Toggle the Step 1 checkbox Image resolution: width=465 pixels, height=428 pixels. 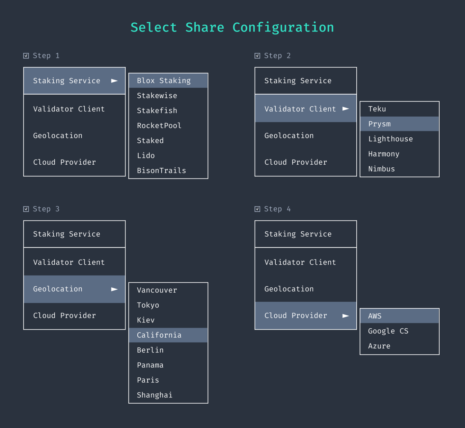click(x=26, y=56)
